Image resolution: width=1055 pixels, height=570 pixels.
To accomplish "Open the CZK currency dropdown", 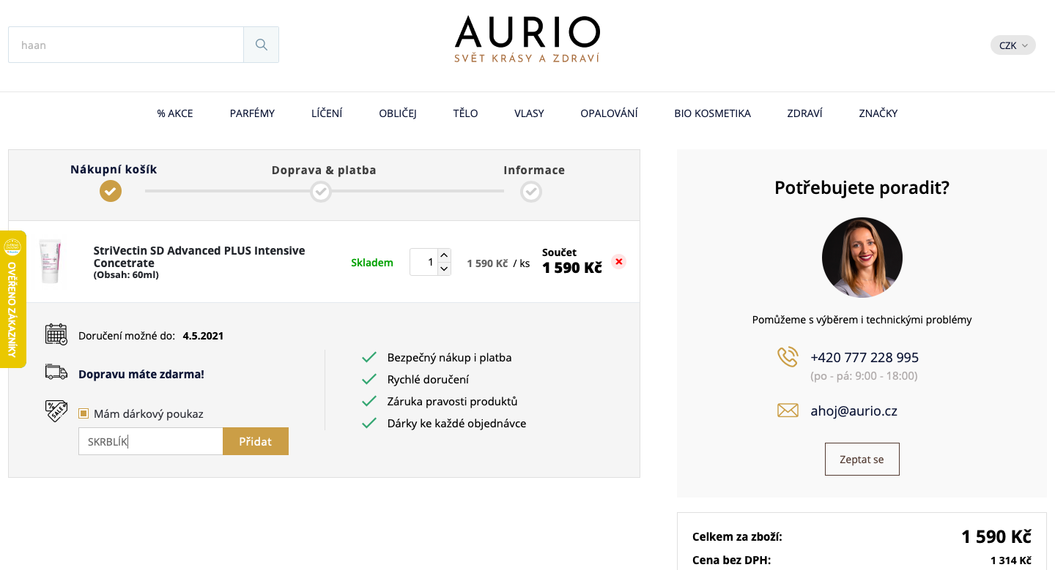I will [x=1013, y=45].
